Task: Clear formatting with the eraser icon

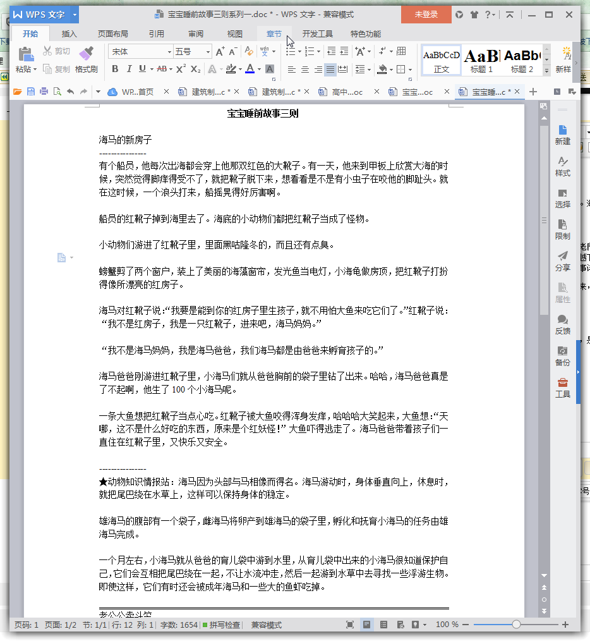Action: [248, 51]
